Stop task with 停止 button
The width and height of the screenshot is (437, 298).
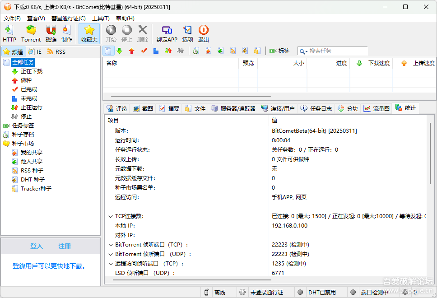coord(127,33)
